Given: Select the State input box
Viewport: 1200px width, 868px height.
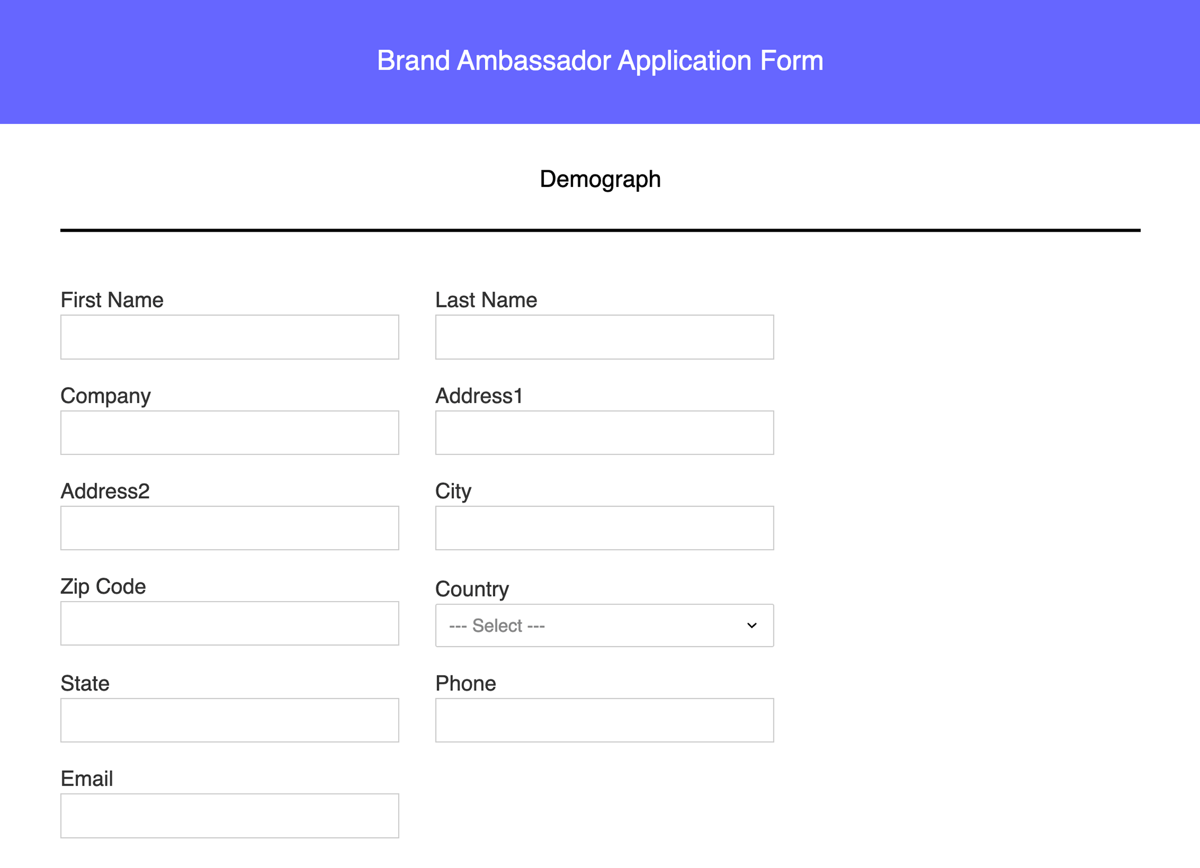Looking at the screenshot, I should pyautogui.click(x=229, y=720).
